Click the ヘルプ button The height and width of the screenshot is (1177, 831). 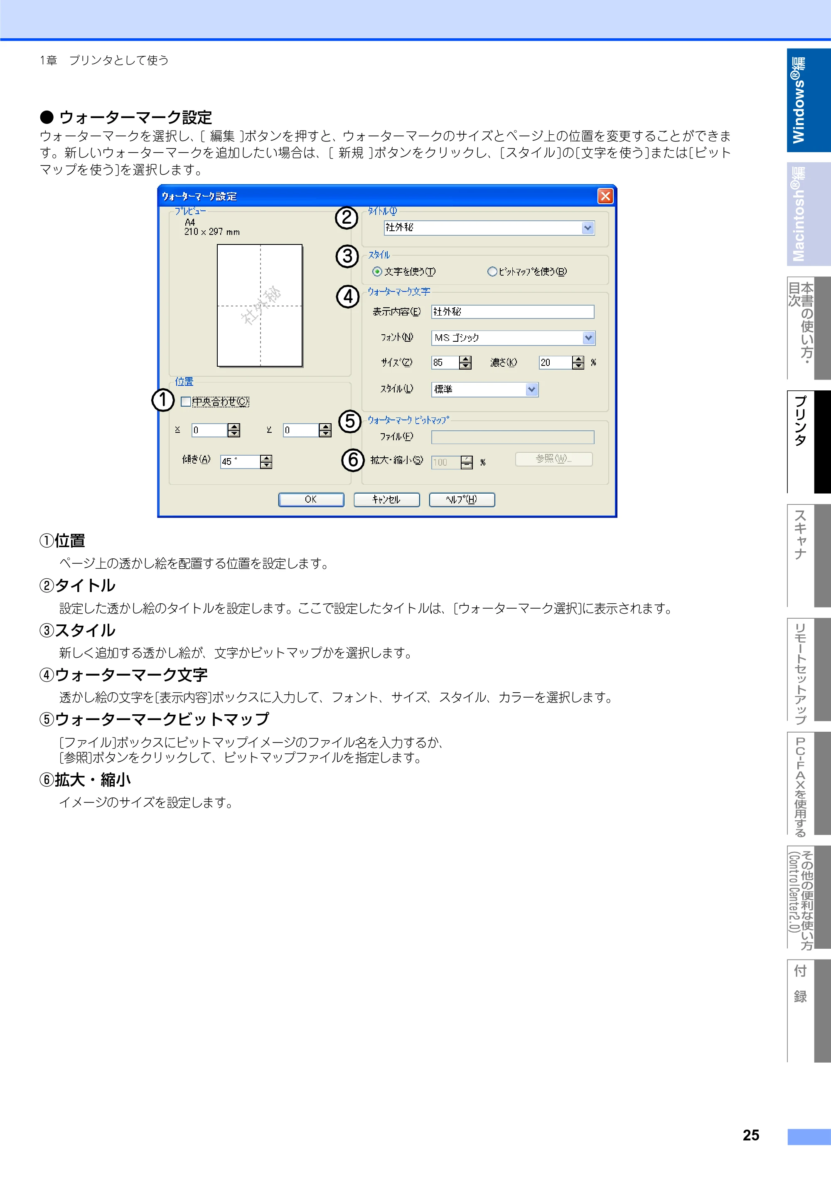tap(462, 499)
